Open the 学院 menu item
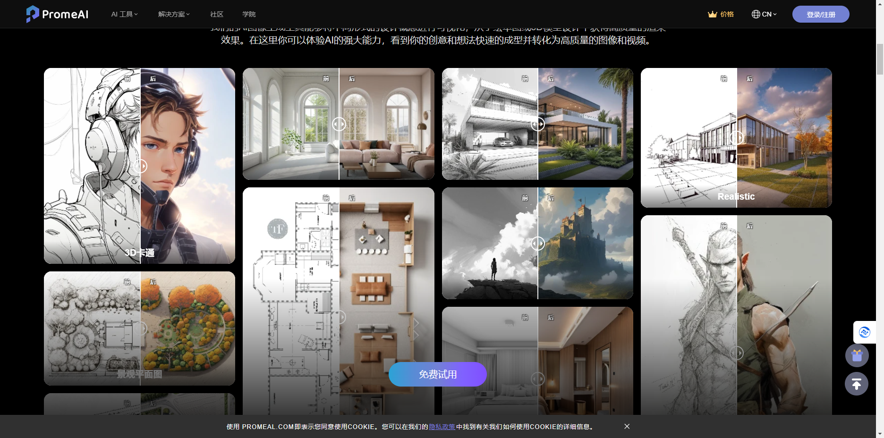 [x=249, y=14]
